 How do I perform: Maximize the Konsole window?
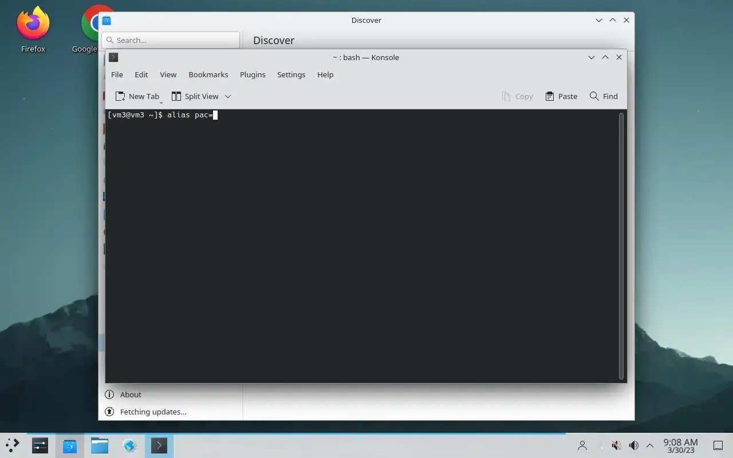tap(605, 57)
